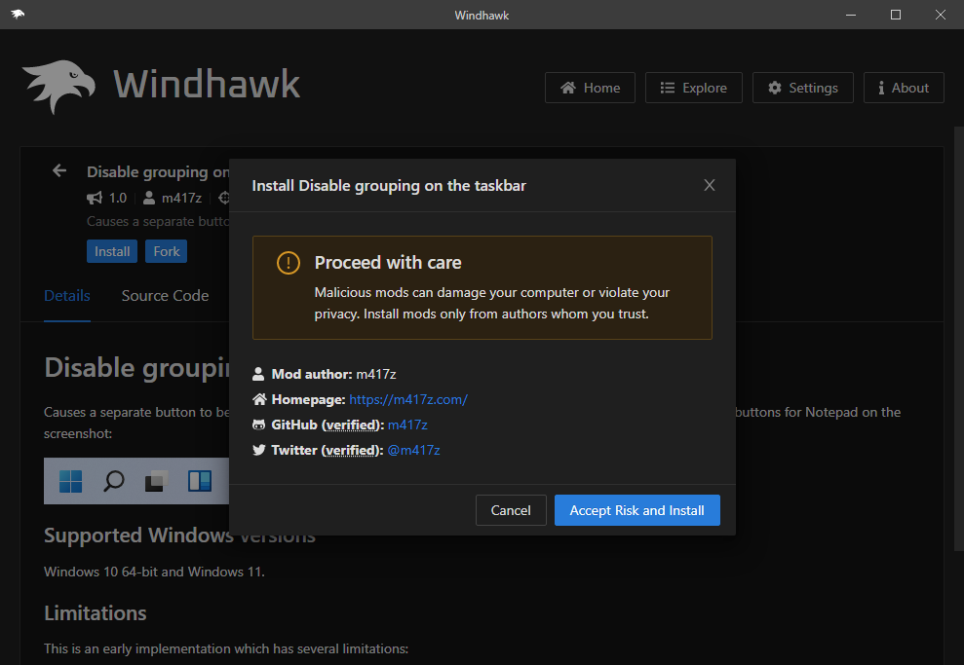
Task: Fork the mod
Action: pyautogui.click(x=166, y=251)
